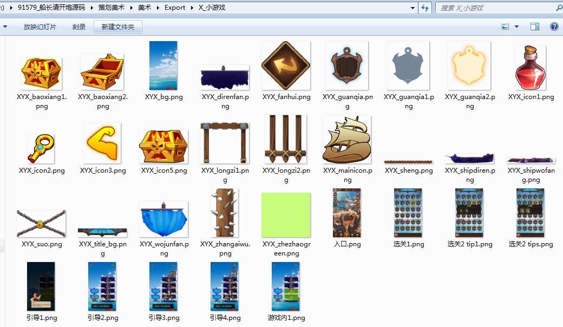Image resolution: width=563 pixels, height=327 pixels.
Task: Select the 入口.png screenshot thumbnail
Action: tap(347, 213)
